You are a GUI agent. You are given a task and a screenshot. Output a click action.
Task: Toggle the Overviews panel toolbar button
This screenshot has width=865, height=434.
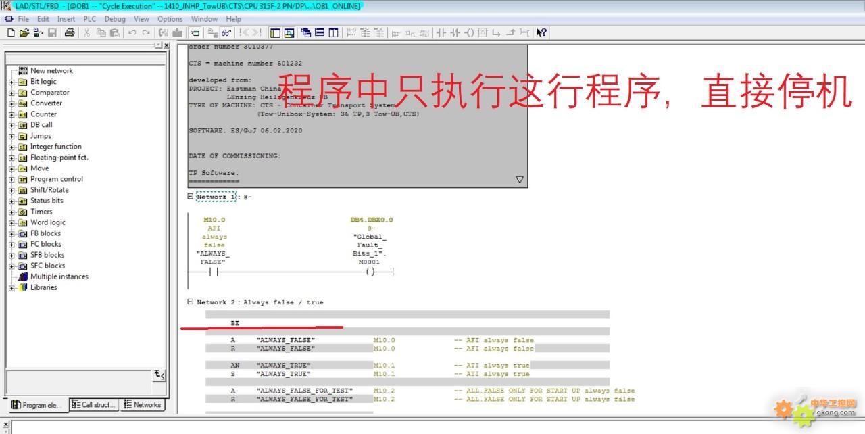(x=275, y=32)
